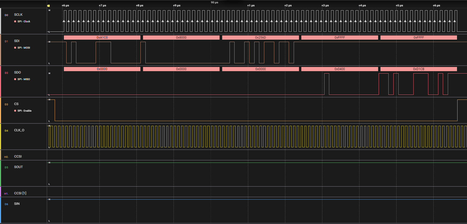Select the 0xD1CB MISO decoded frame

(419, 69)
